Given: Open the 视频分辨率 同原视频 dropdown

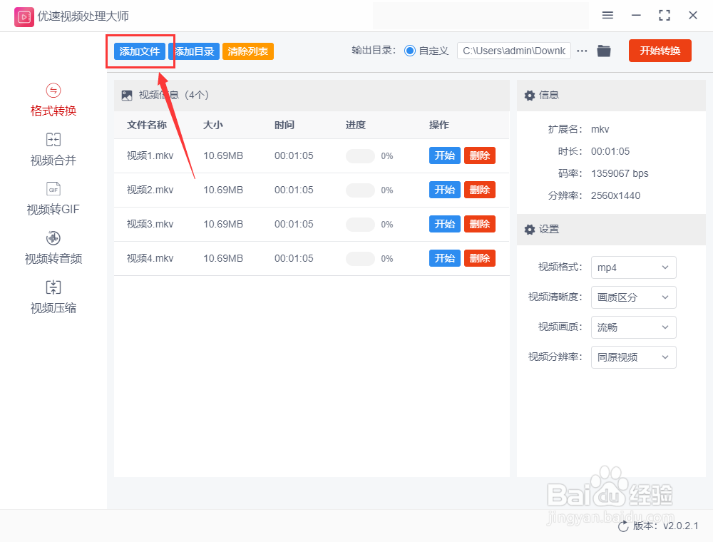Looking at the screenshot, I should (633, 357).
